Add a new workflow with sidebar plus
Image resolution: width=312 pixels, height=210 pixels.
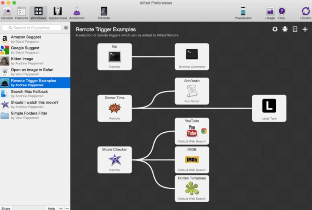[x=61, y=208]
